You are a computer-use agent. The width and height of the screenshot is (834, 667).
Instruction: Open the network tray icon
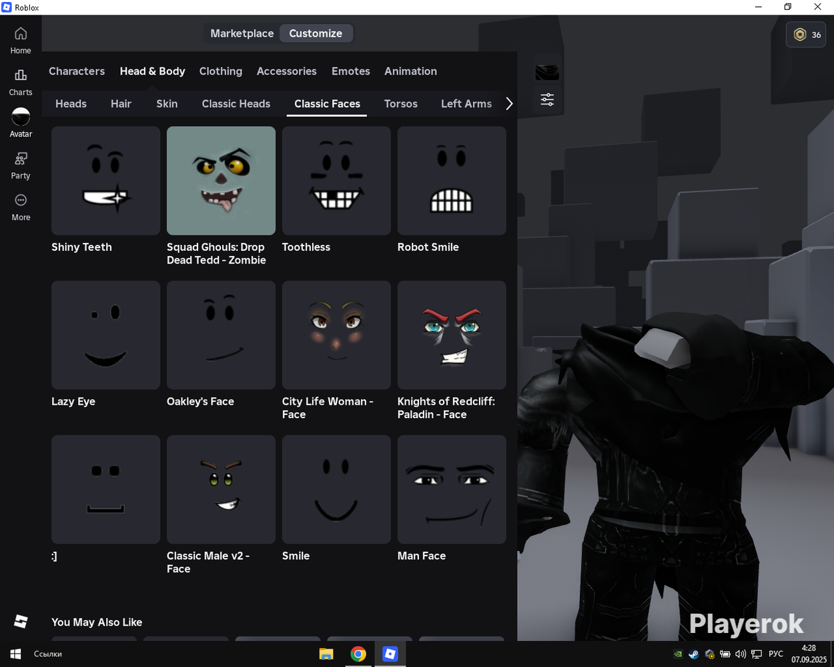(757, 654)
